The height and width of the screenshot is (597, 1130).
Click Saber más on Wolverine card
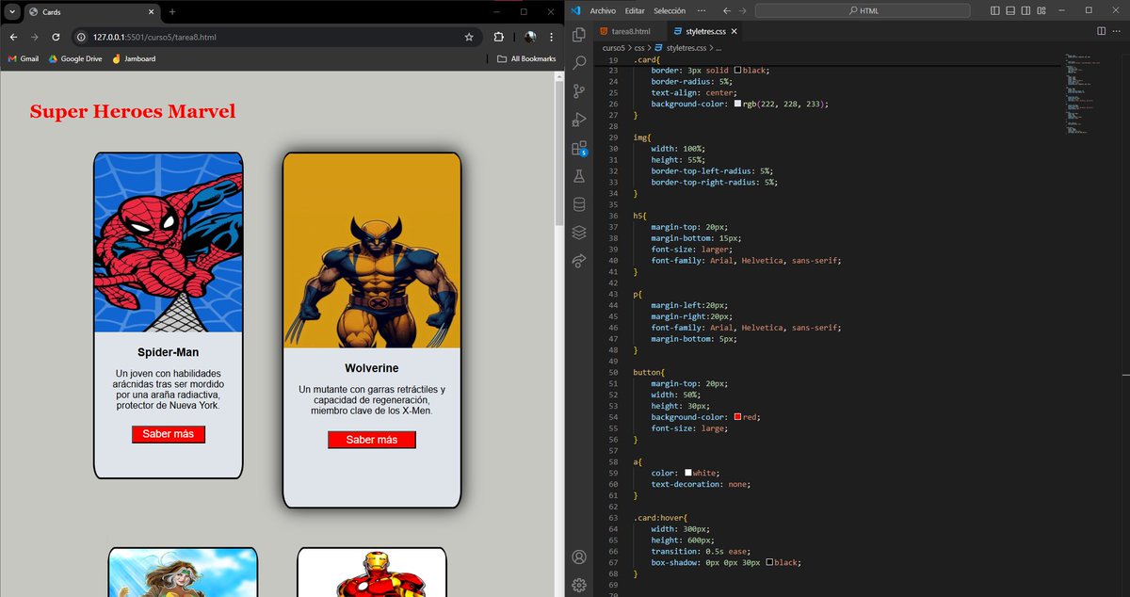pos(372,440)
